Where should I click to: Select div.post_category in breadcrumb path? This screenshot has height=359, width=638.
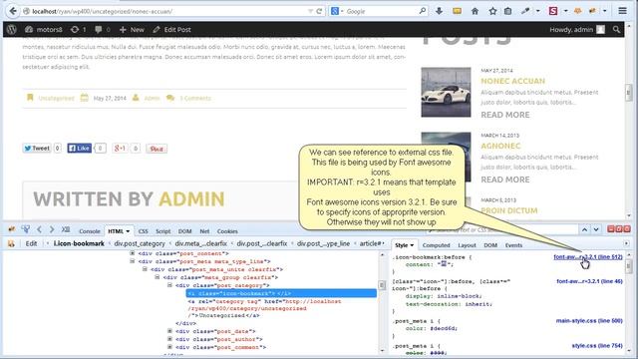140,243
